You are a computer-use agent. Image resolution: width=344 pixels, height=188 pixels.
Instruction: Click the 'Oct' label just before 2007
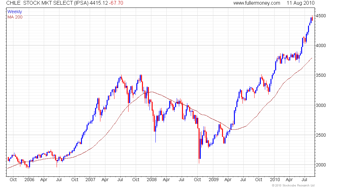pos(75,180)
